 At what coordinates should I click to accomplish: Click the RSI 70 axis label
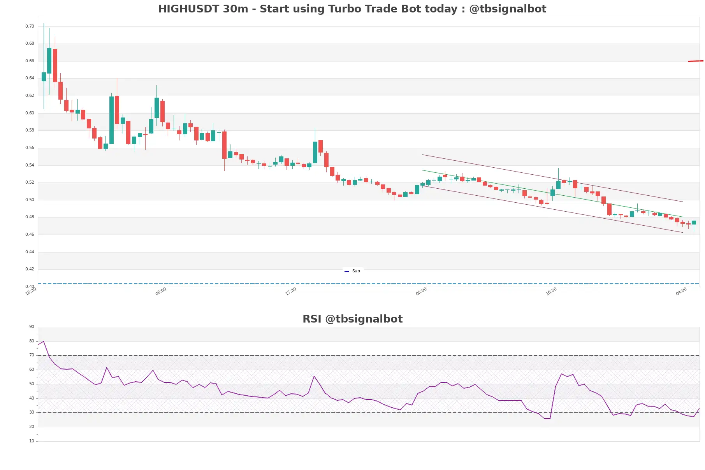pos(32,355)
